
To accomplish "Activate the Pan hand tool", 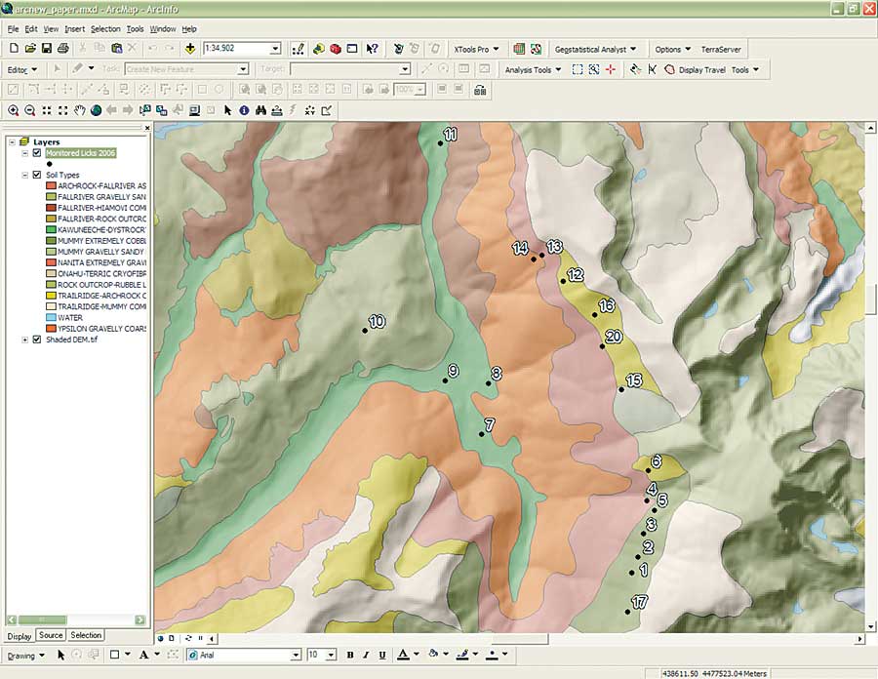I will [80, 110].
